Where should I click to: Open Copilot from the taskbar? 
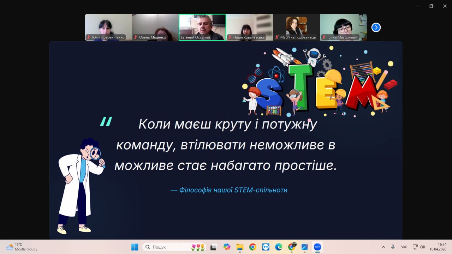click(227, 247)
